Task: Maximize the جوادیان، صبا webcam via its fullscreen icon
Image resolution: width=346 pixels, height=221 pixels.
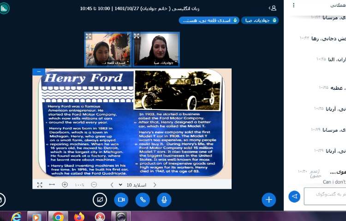Action: tap(137, 36)
